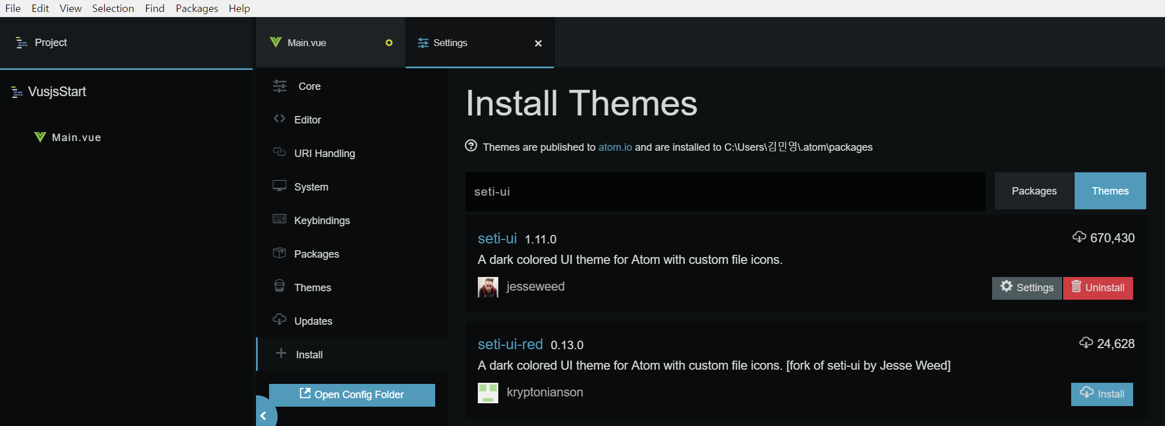Image resolution: width=1165 pixels, height=426 pixels.
Task: Click the Packages box icon
Action: pyautogui.click(x=279, y=253)
